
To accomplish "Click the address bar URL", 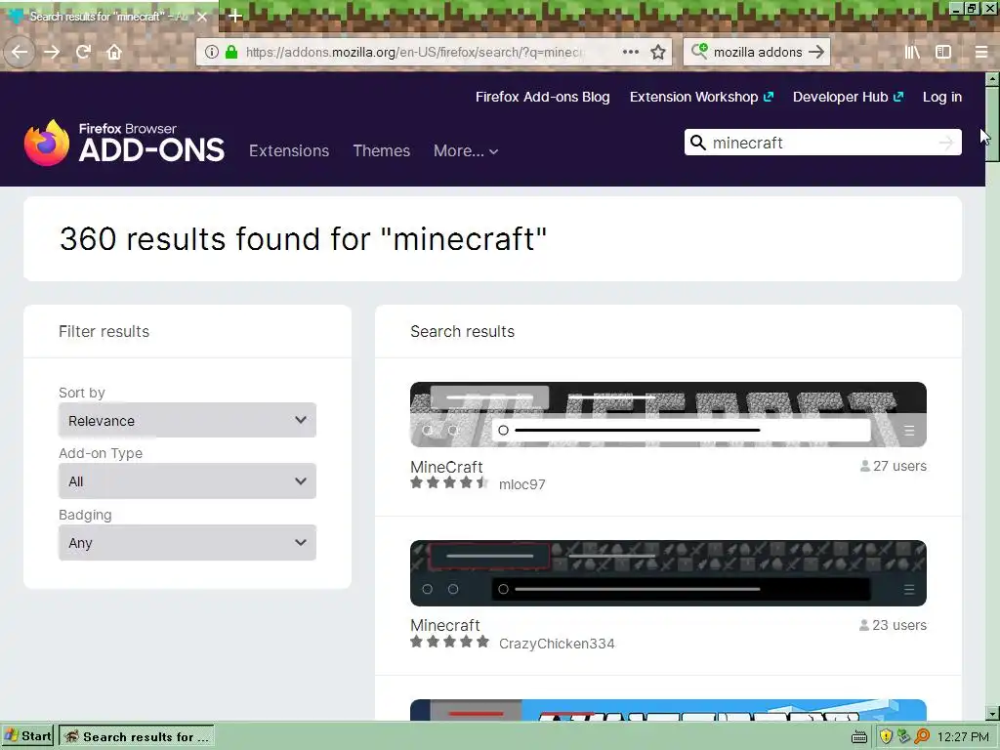I will point(414,52).
